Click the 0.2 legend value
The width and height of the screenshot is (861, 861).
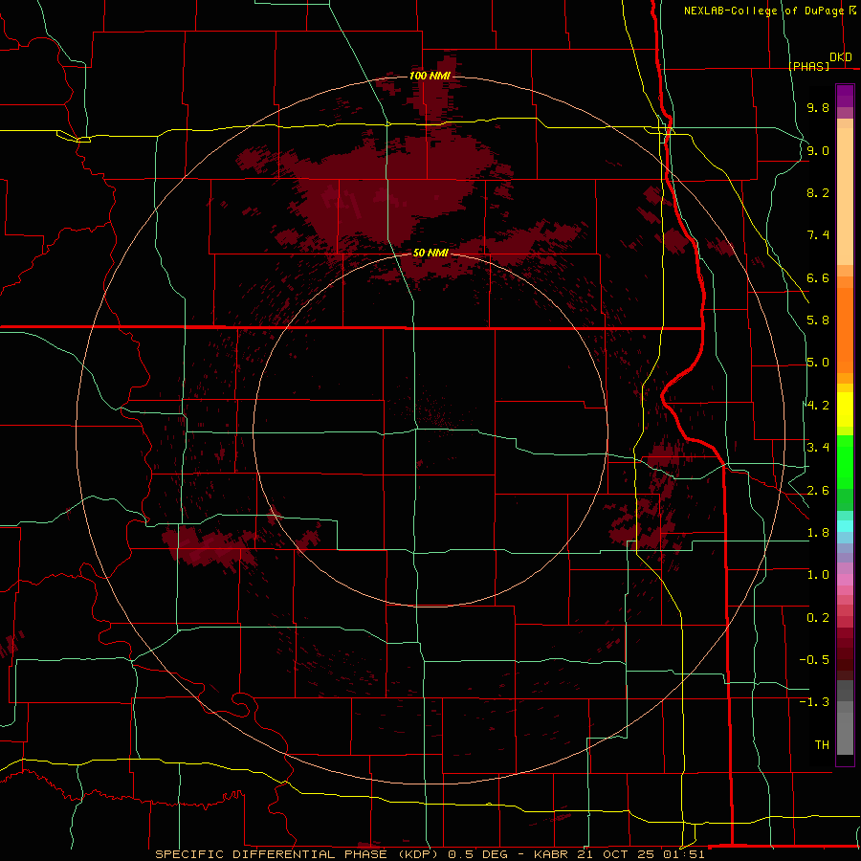click(x=818, y=618)
